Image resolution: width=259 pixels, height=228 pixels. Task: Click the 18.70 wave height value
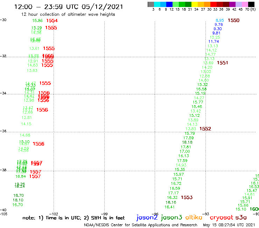(x=19, y=195)
